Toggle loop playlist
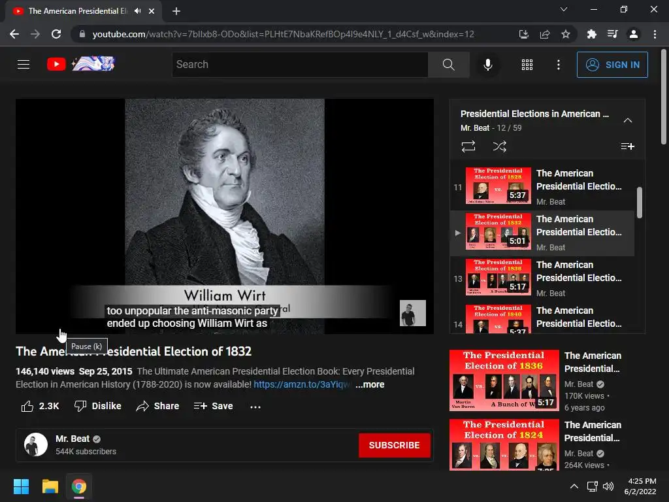669x502 pixels. (468, 146)
